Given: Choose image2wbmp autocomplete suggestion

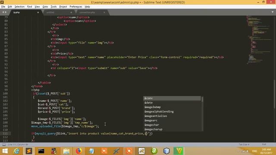Looking at the screenshot, I should 172,107.
